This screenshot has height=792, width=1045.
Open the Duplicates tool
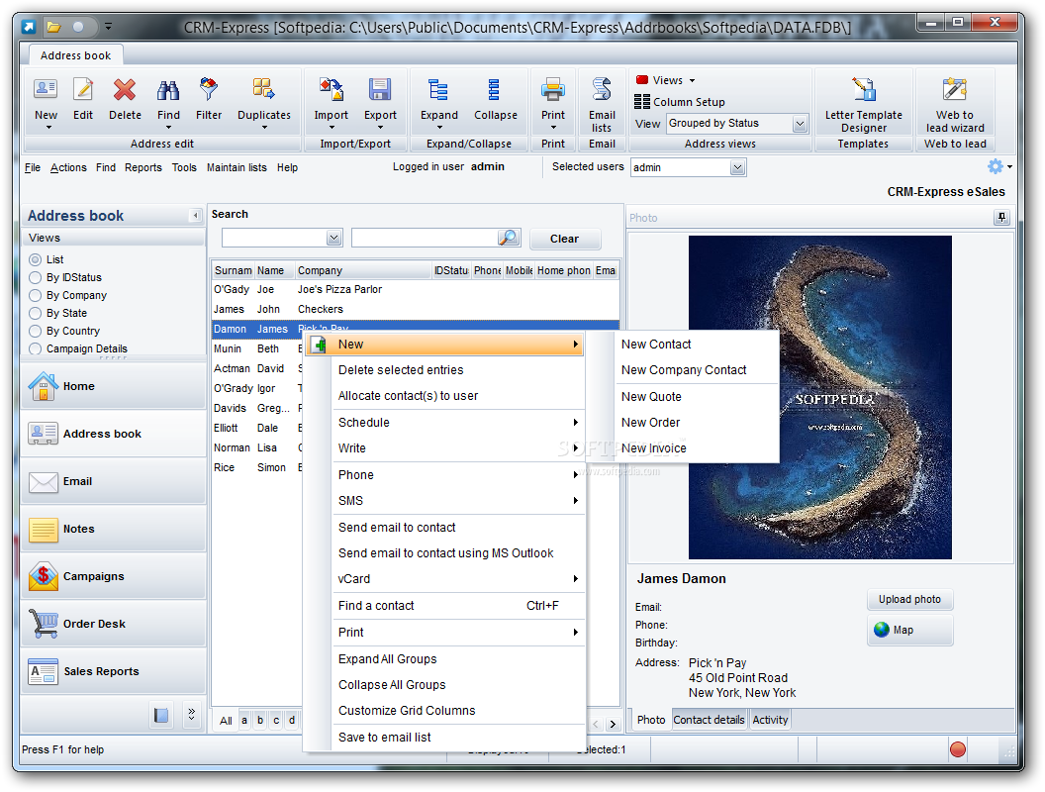(264, 89)
